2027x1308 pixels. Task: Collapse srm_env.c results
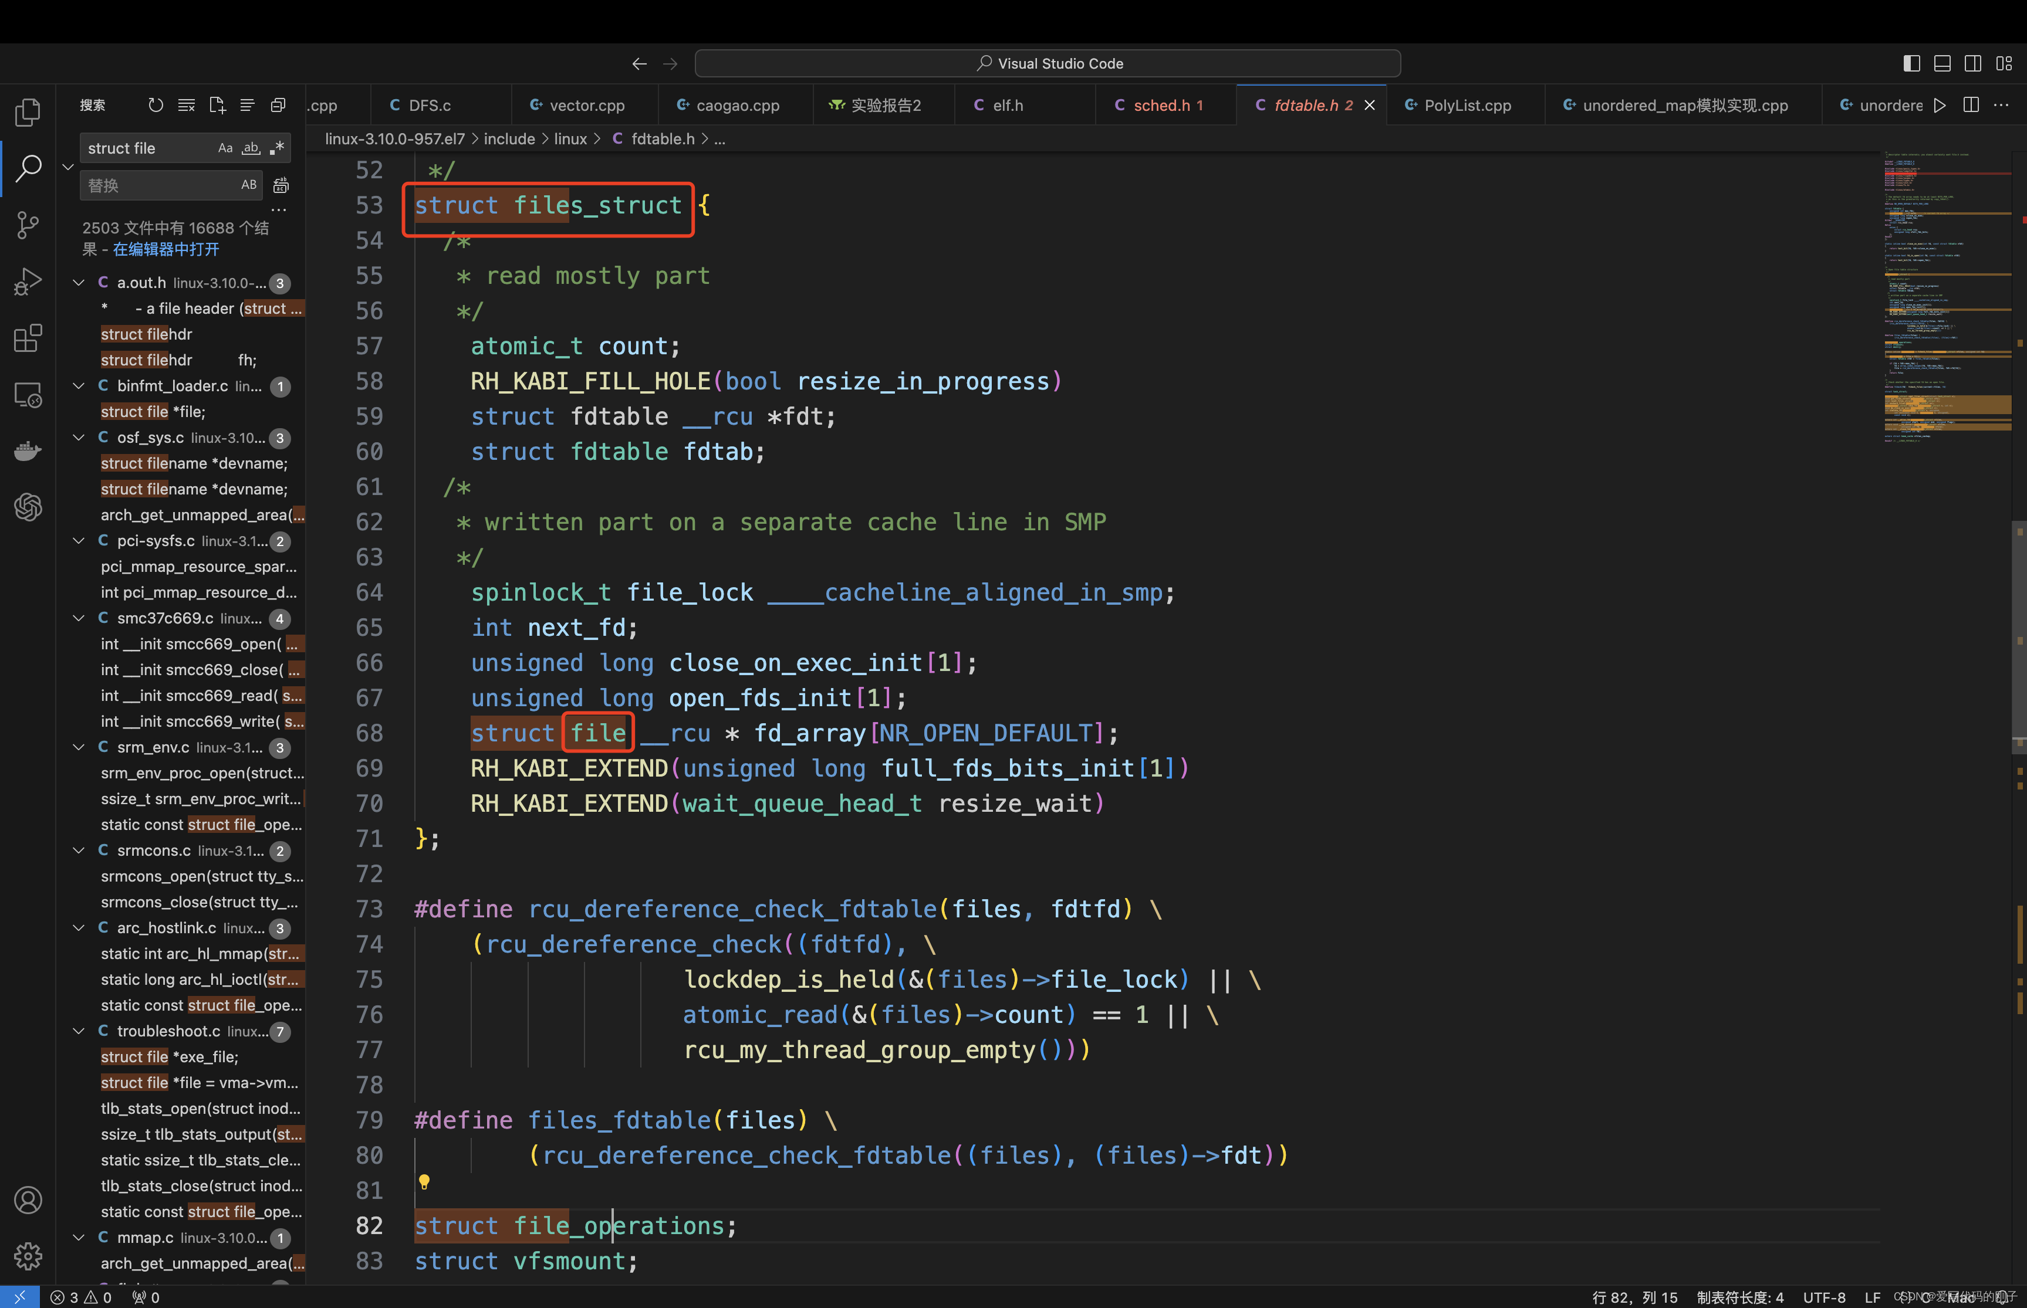pyautogui.click(x=79, y=747)
